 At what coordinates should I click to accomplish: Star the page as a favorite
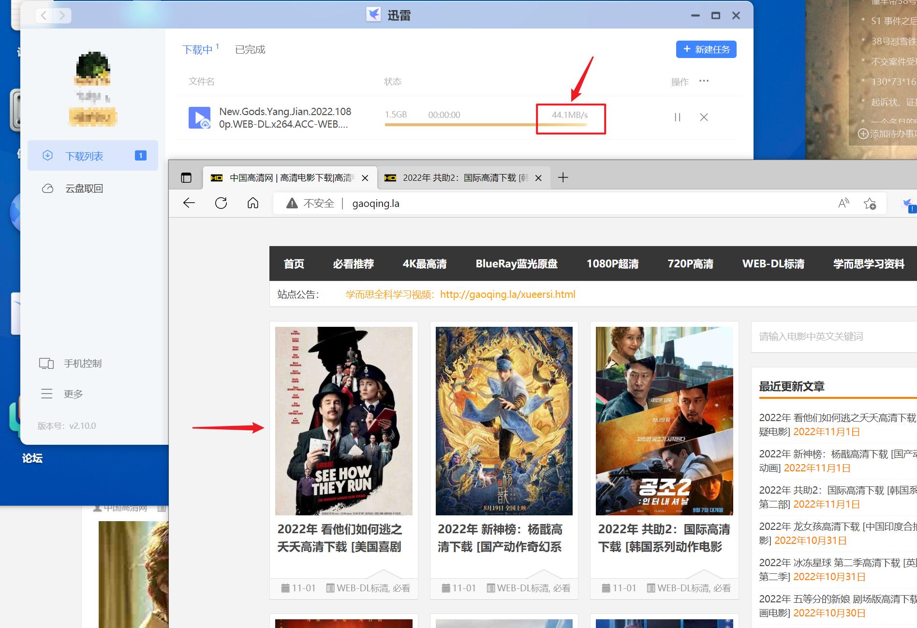coord(871,204)
